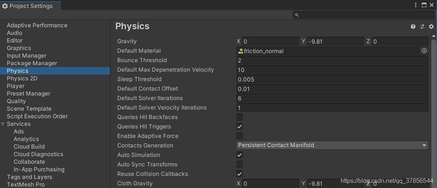Collapse the Services tree section

(x=3, y=124)
